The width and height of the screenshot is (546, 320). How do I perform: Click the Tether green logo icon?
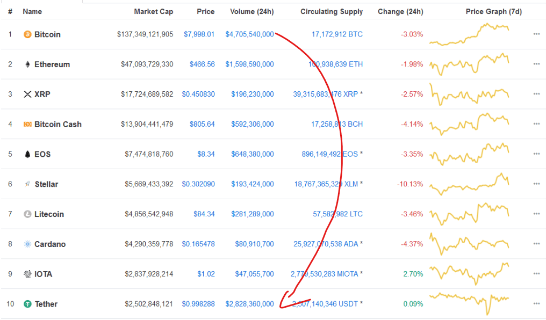tap(27, 304)
